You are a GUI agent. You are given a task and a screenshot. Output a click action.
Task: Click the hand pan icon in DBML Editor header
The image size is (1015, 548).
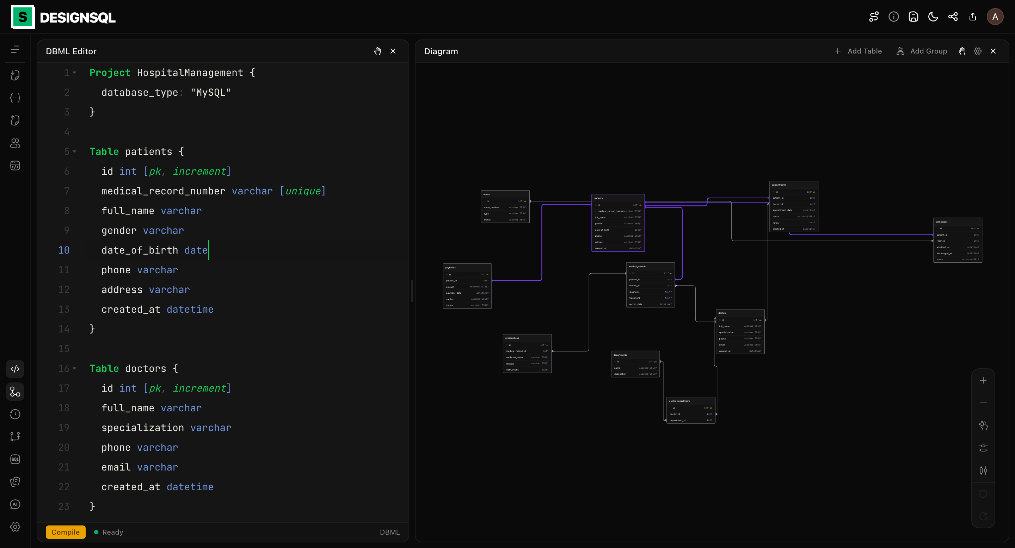coord(377,51)
